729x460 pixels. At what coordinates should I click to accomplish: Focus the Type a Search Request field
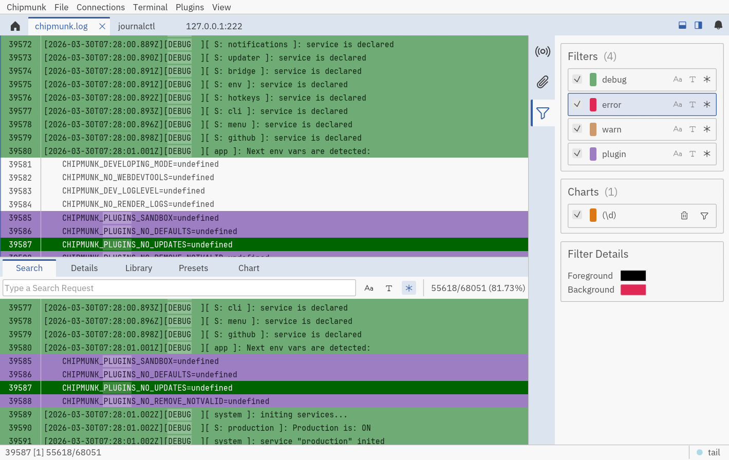[179, 288]
